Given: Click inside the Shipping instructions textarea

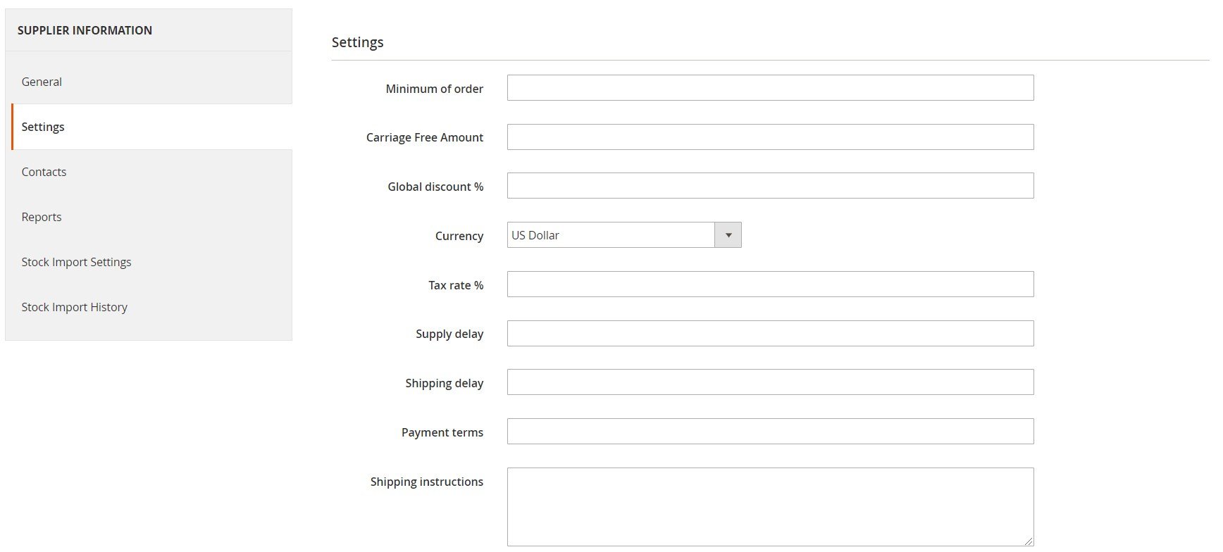Looking at the screenshot, I should click(770, 507).
